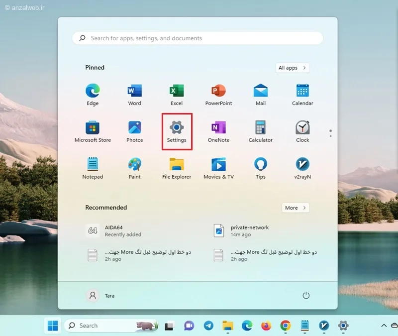Launch OneNote from the pinned grid
The height and width of the screenshot is (336, 398).
pyautogui.click(x=218, y=131)
